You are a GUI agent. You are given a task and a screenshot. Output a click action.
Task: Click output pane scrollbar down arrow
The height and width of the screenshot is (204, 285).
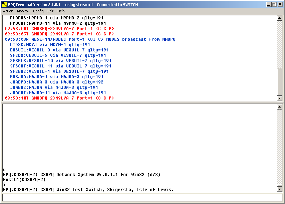tap(280, 189)
